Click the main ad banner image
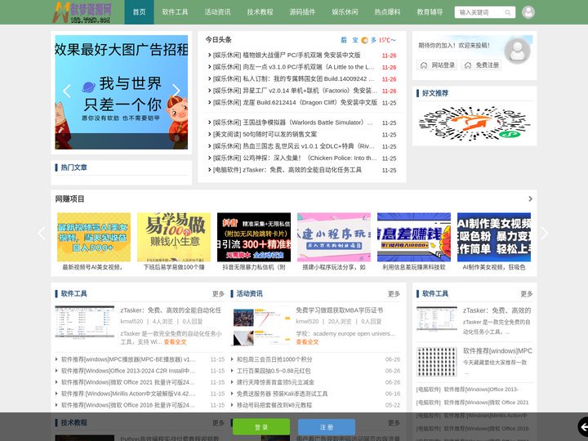The width and height of the screenshot is (588, 441). [122, 92]
